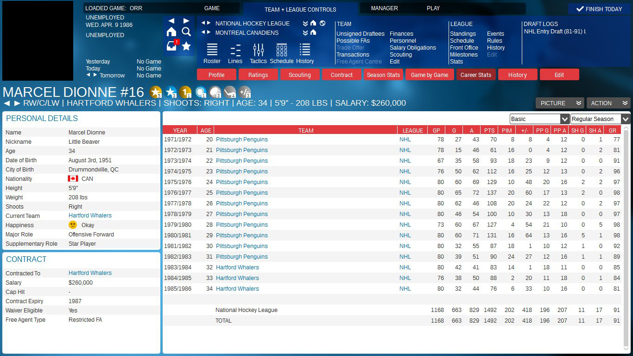The width and height of the screenshot is (633, 356).
Task: Open the Basic stats view dropdown
Action: coord(539,119)
